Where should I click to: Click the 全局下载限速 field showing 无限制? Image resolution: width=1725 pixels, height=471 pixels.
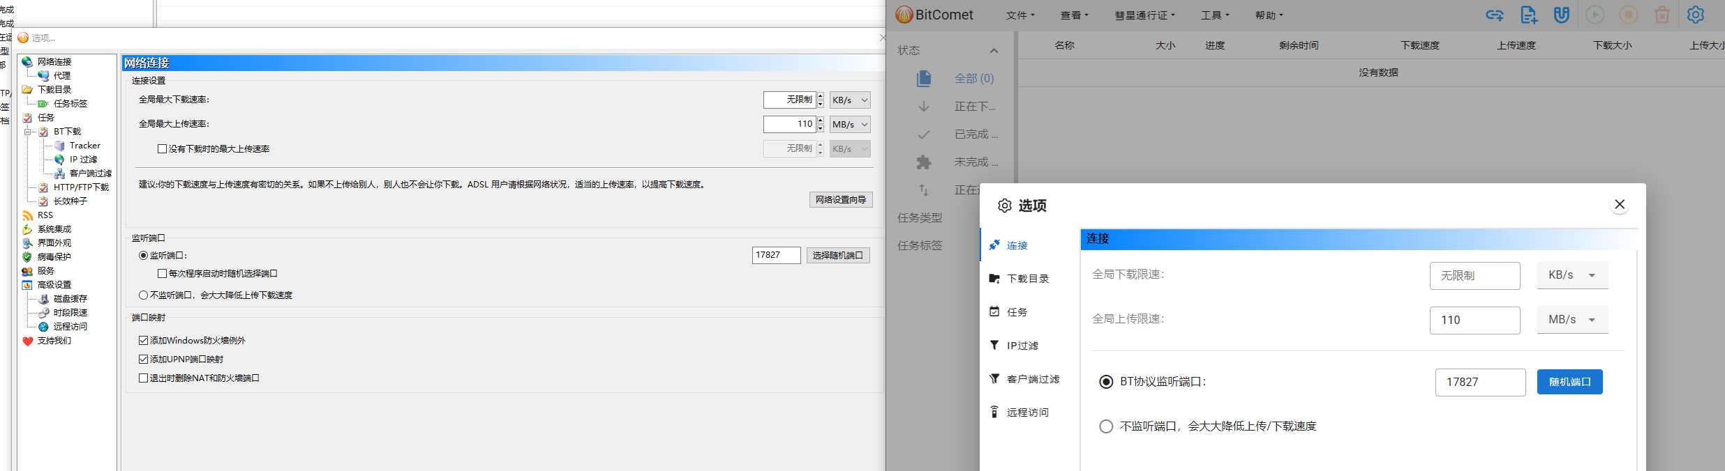[x=1475, y=276]
